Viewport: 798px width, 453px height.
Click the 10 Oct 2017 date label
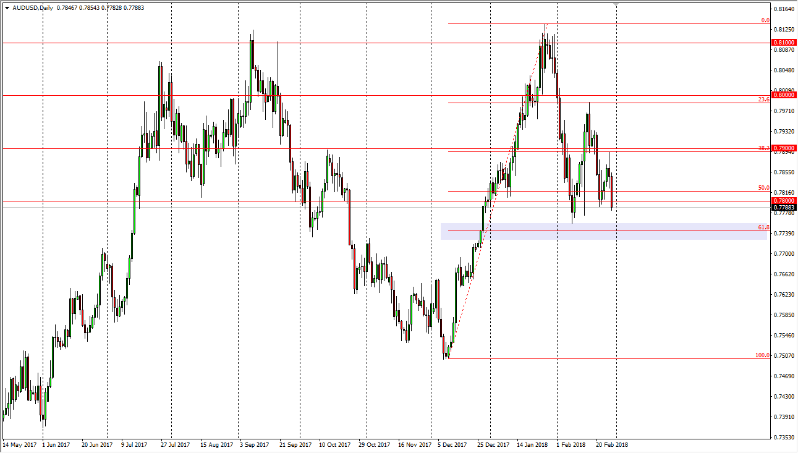click(334, 444)
